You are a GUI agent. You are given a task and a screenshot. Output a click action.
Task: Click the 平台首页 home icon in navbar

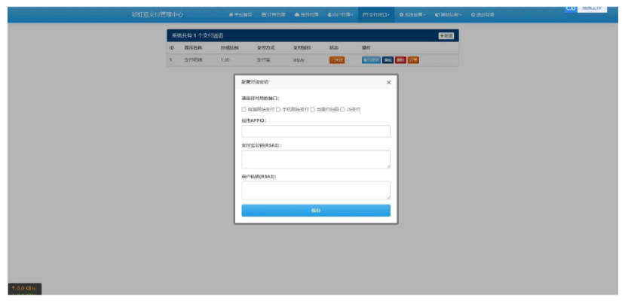point(231,14)
